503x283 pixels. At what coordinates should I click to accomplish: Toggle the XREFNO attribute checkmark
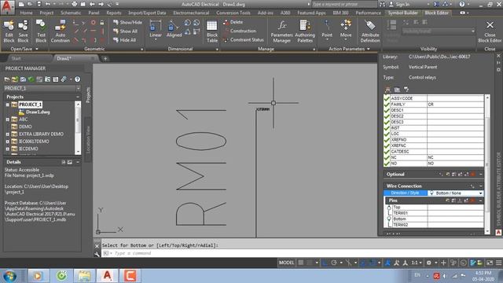[387, 140]
